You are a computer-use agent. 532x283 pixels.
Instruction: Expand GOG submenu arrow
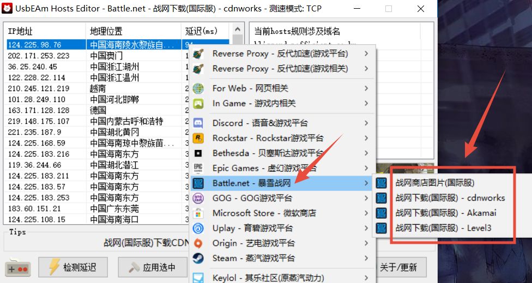(x=366, y=198)
